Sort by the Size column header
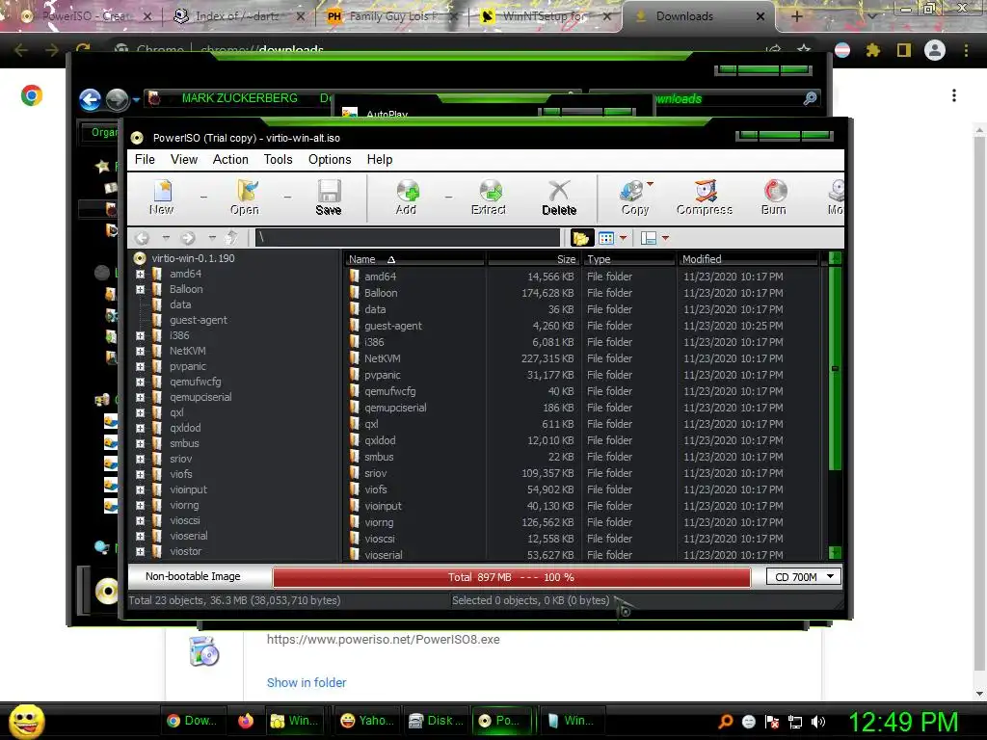This screenshot has height=740, width=987. point(533,259)
